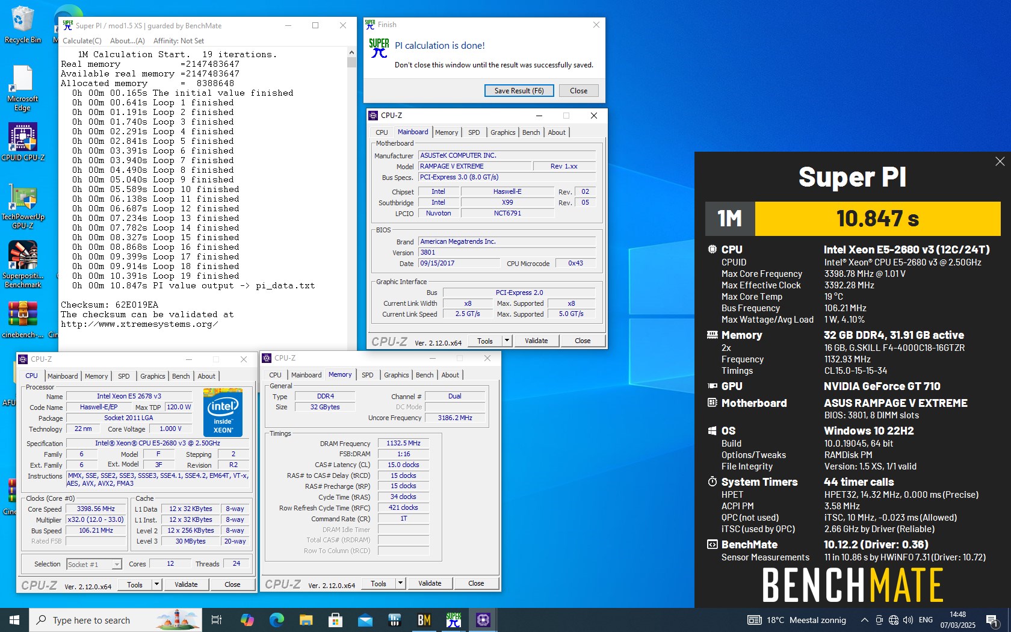Click the weather widget 18°C Meestal zonnig
This screenshot has width=1011, height=632.
tap(797, 620)
